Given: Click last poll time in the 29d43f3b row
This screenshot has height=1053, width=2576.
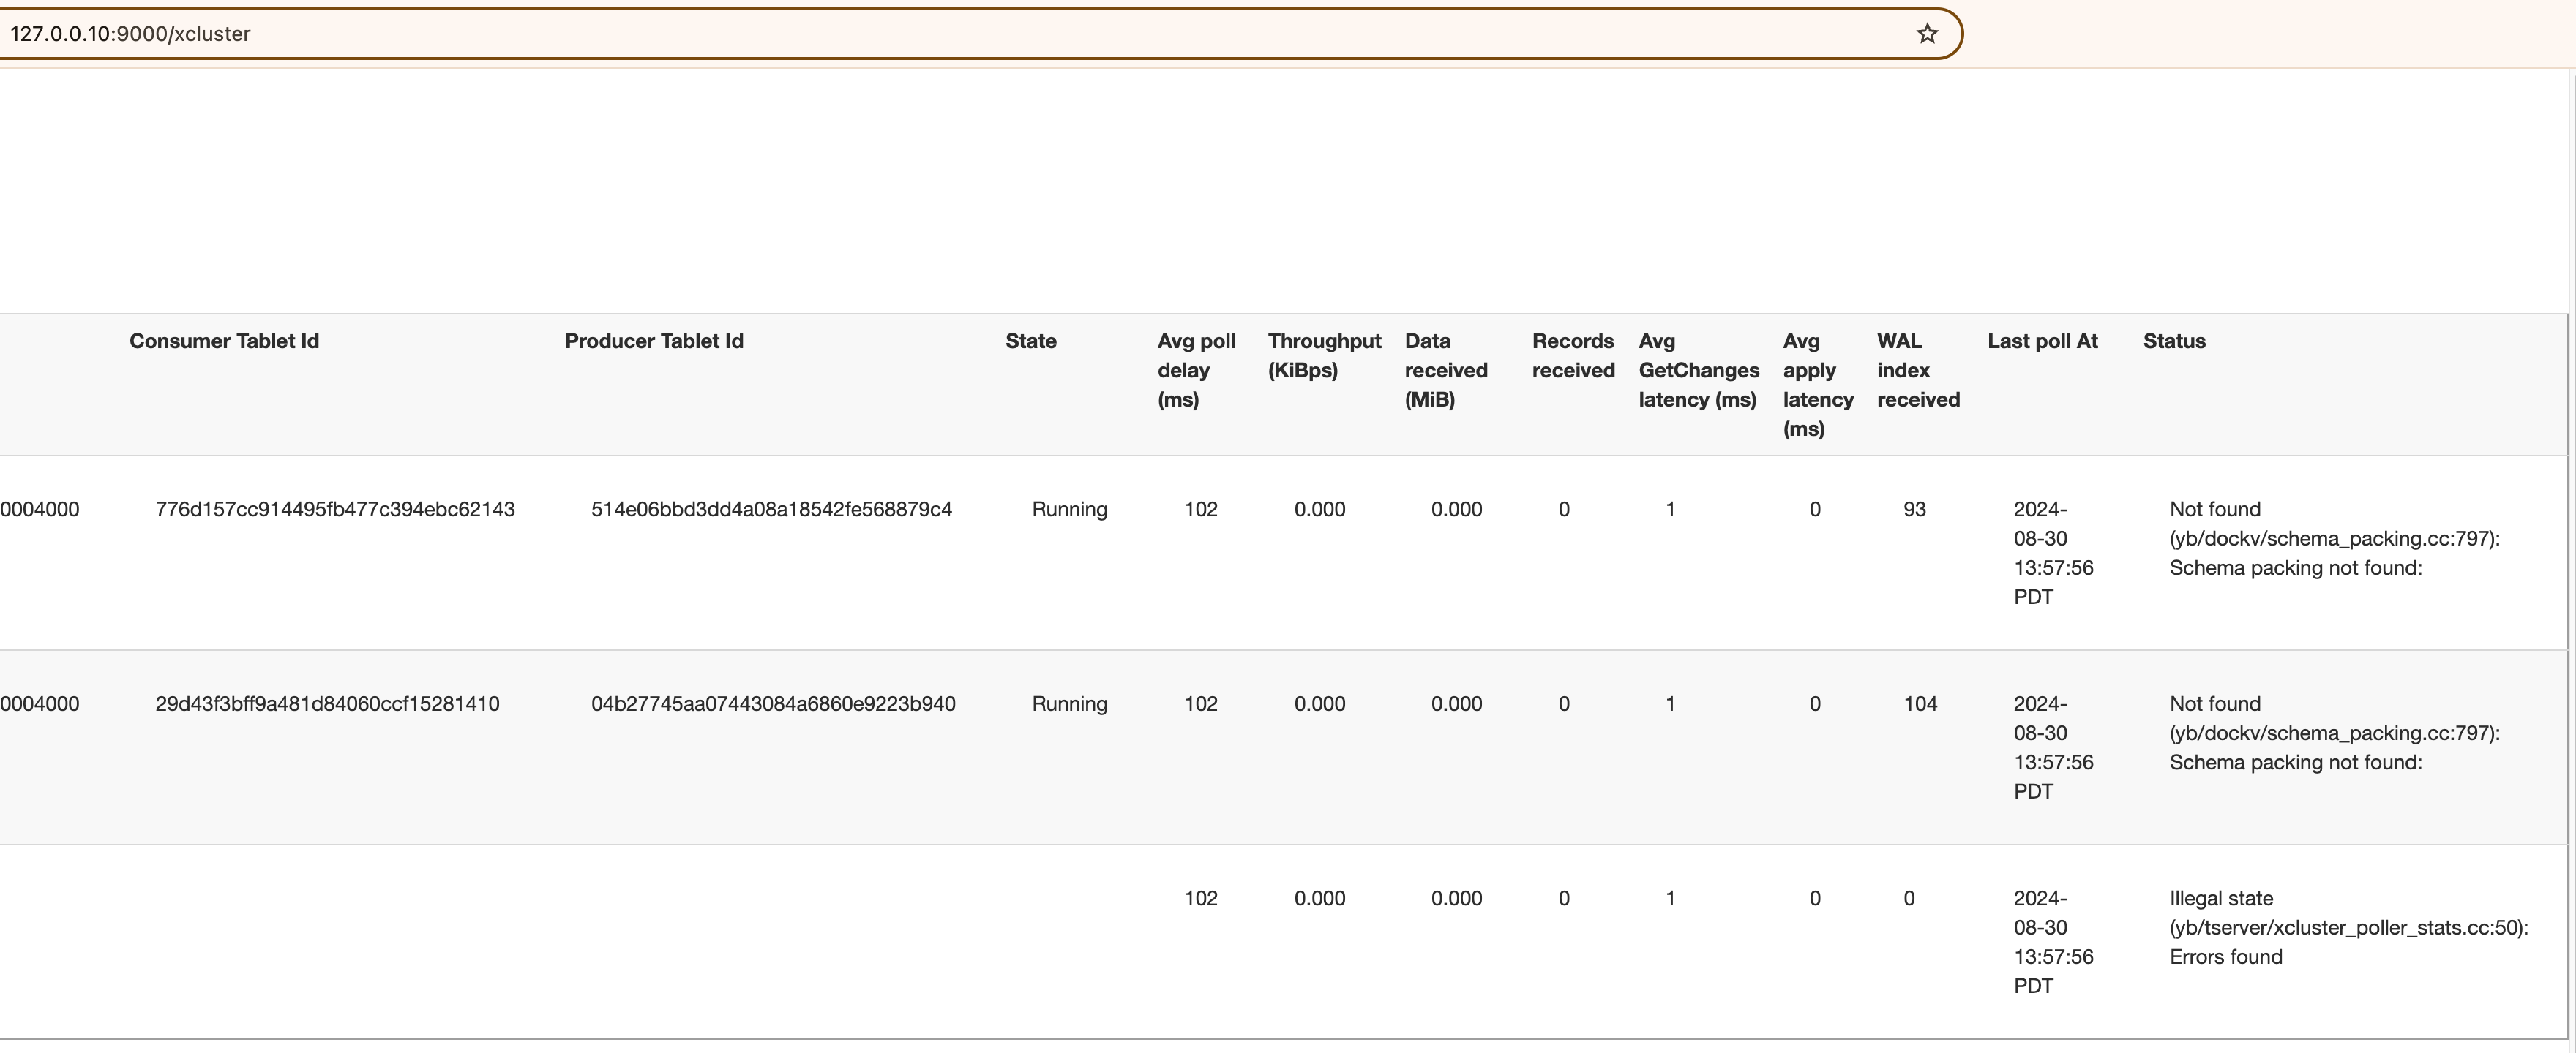Looking at the screenshot, I should tap(2053, 747).
